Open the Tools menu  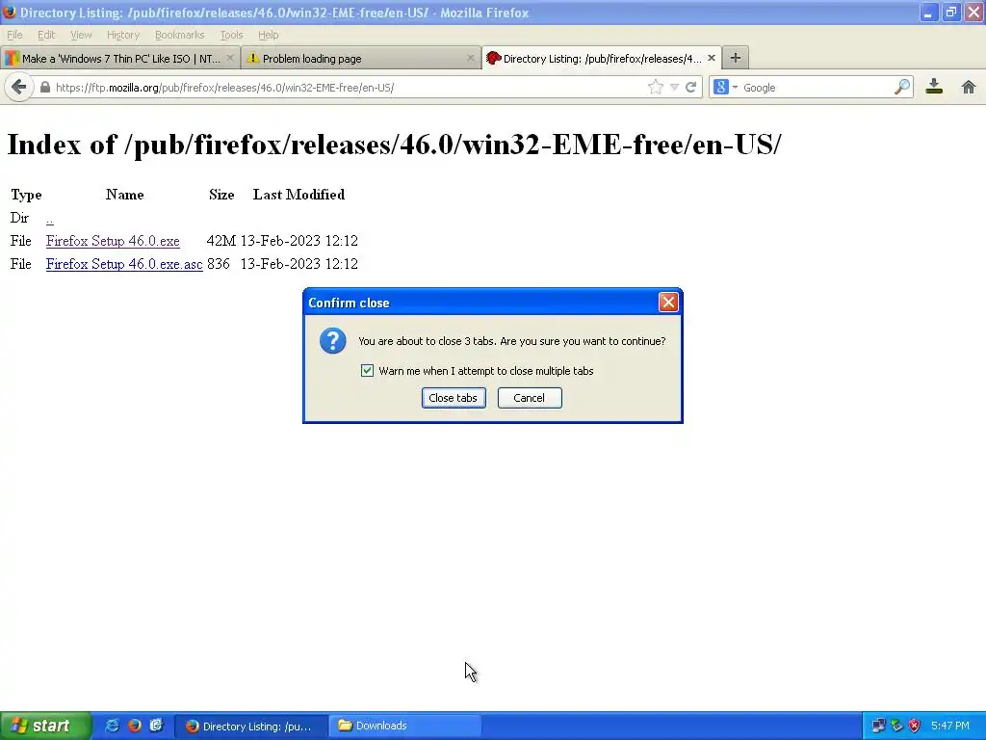(231, 35)
